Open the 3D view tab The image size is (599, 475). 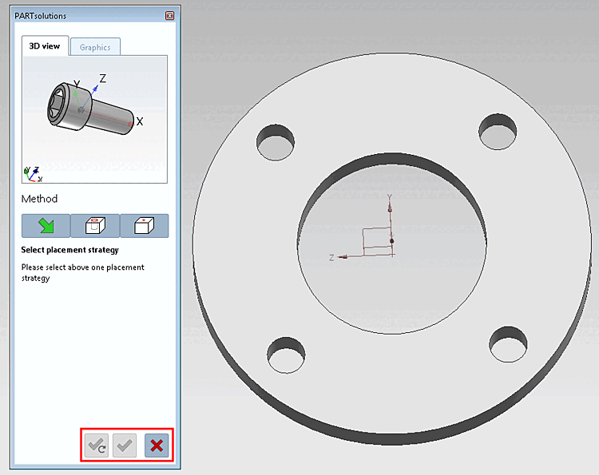45,46
